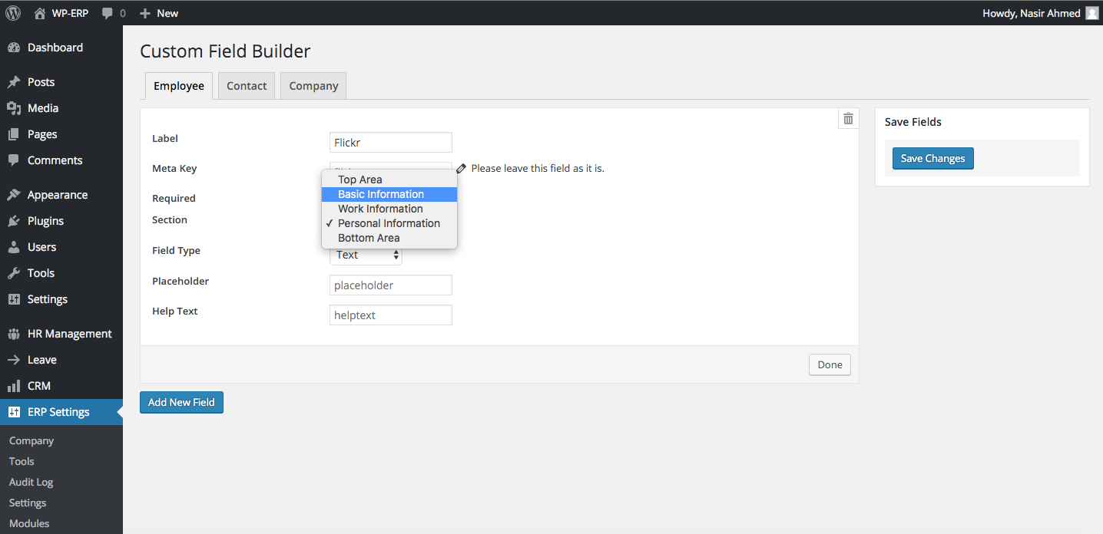Screen dimensions: 1103x534
Task: Open Plugins via the plug icon
Action: point(15,220)
